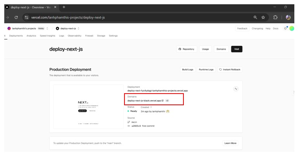The image size is (299, 153).
Task: Bookmark the page with the star icon
Action: tap(263, 17)
